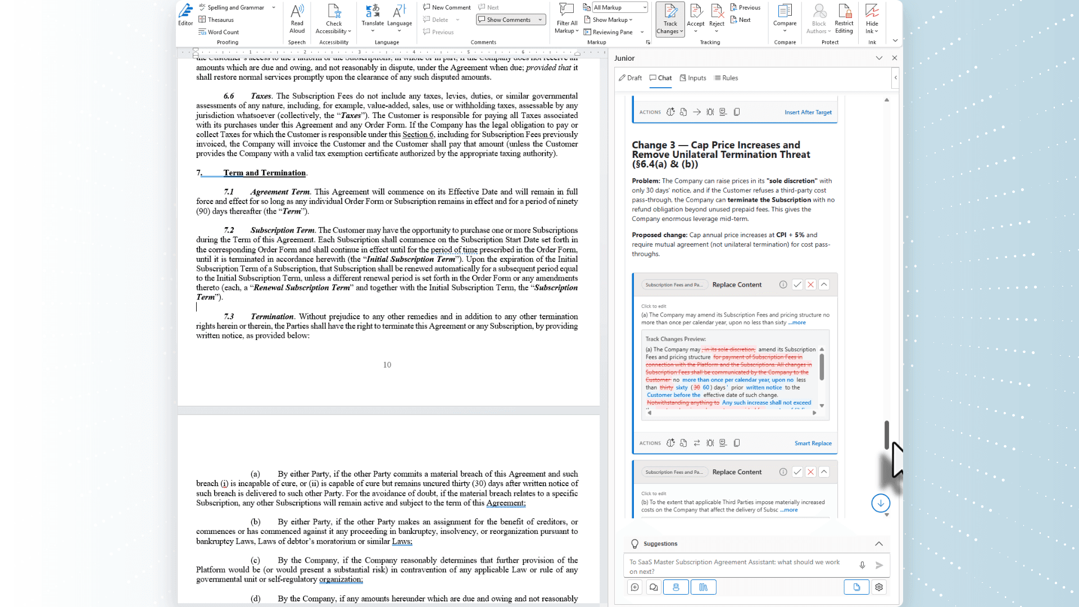Collapse the first Replace Content card

(824, 284)
